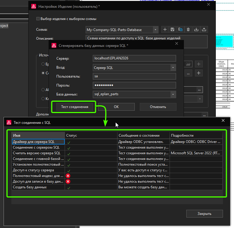234x228 pixels.
Task: Click the Отменить button
Action: [158, 107]
